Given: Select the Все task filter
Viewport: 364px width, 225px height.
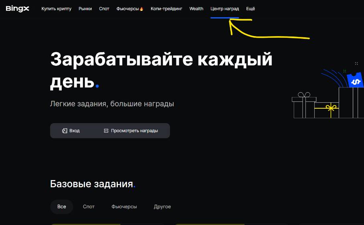Looking at the screenshot, I should (x=62, y=207).
